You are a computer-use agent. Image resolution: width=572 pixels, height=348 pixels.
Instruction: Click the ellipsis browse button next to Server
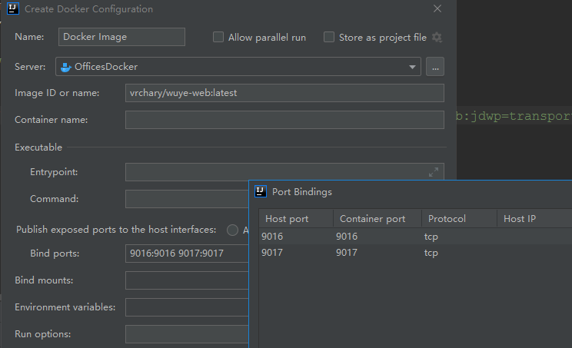point(435,67)
